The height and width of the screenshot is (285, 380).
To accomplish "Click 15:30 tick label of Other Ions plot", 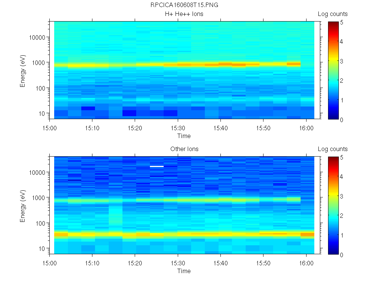I will coord(178,263).
